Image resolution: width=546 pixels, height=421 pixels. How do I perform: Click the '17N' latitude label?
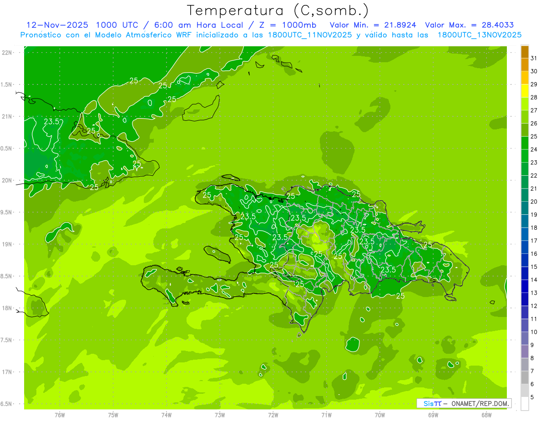click(x=6, y=372)
